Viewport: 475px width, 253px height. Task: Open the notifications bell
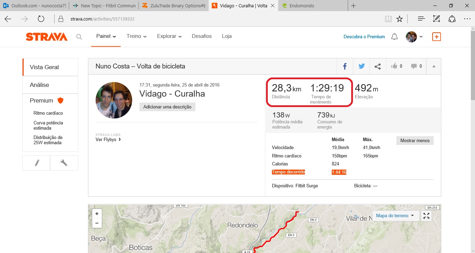(394, 36)
